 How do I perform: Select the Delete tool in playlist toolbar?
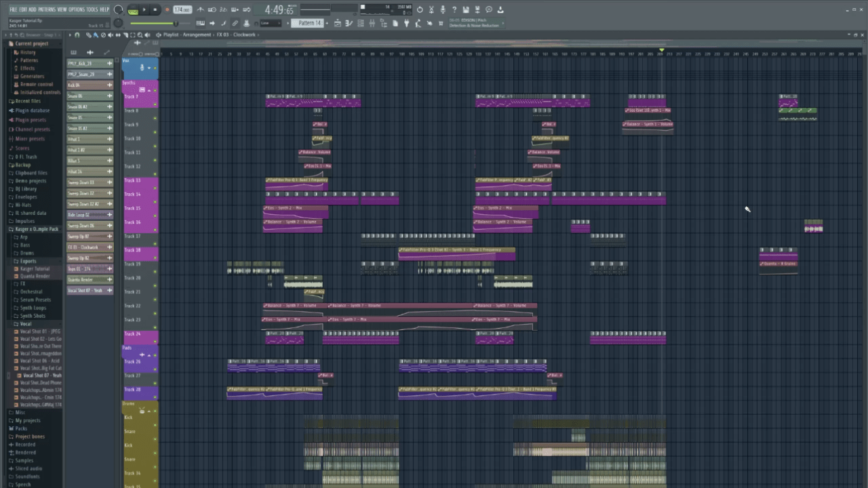pyautogui.click(x=103, y=35)
